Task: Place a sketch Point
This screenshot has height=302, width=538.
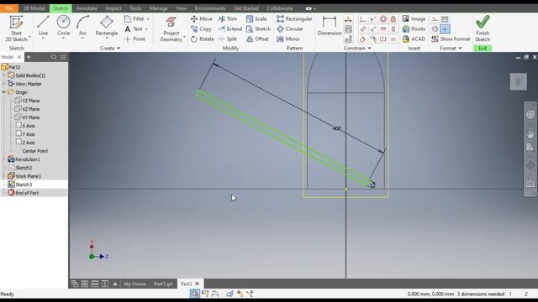Action: point(134,39)
